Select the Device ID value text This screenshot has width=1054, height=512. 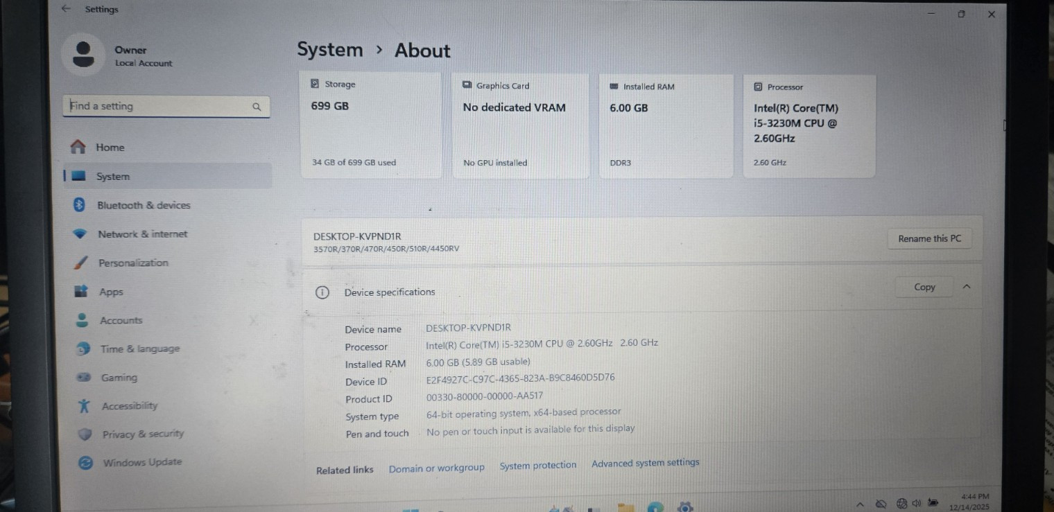click(520, 378)
